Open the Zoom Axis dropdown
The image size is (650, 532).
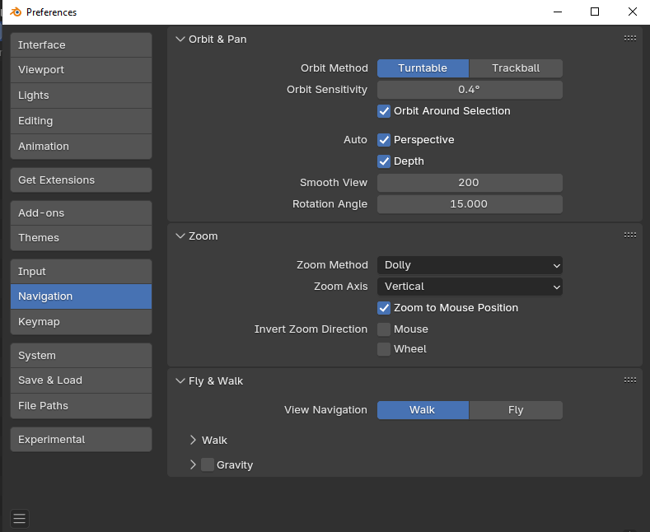point(470,287)
